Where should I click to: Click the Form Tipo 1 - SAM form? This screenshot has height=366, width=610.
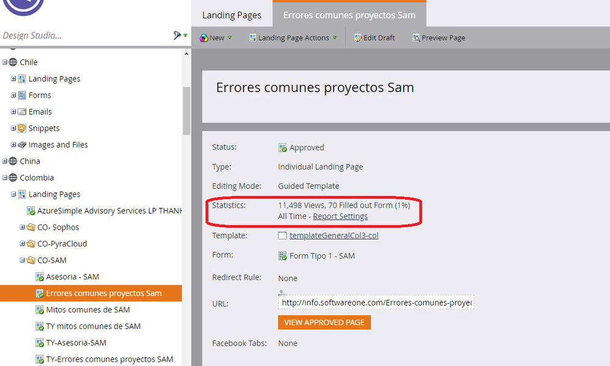(322, 256)
